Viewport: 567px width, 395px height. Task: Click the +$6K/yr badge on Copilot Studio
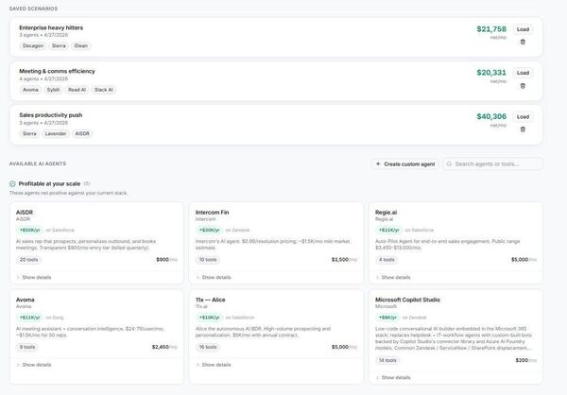387,318
